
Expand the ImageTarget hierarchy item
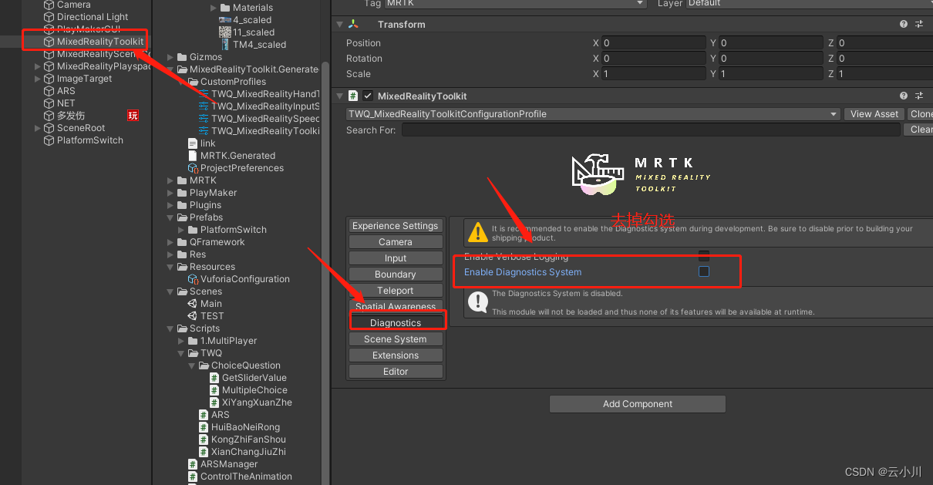coord(38,79)
